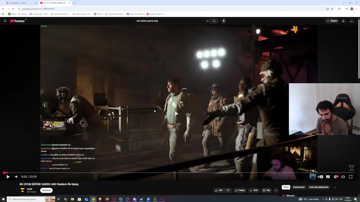Show next filter chips arrow
Viewport: 360px width, 202px height.
[335, 187]
